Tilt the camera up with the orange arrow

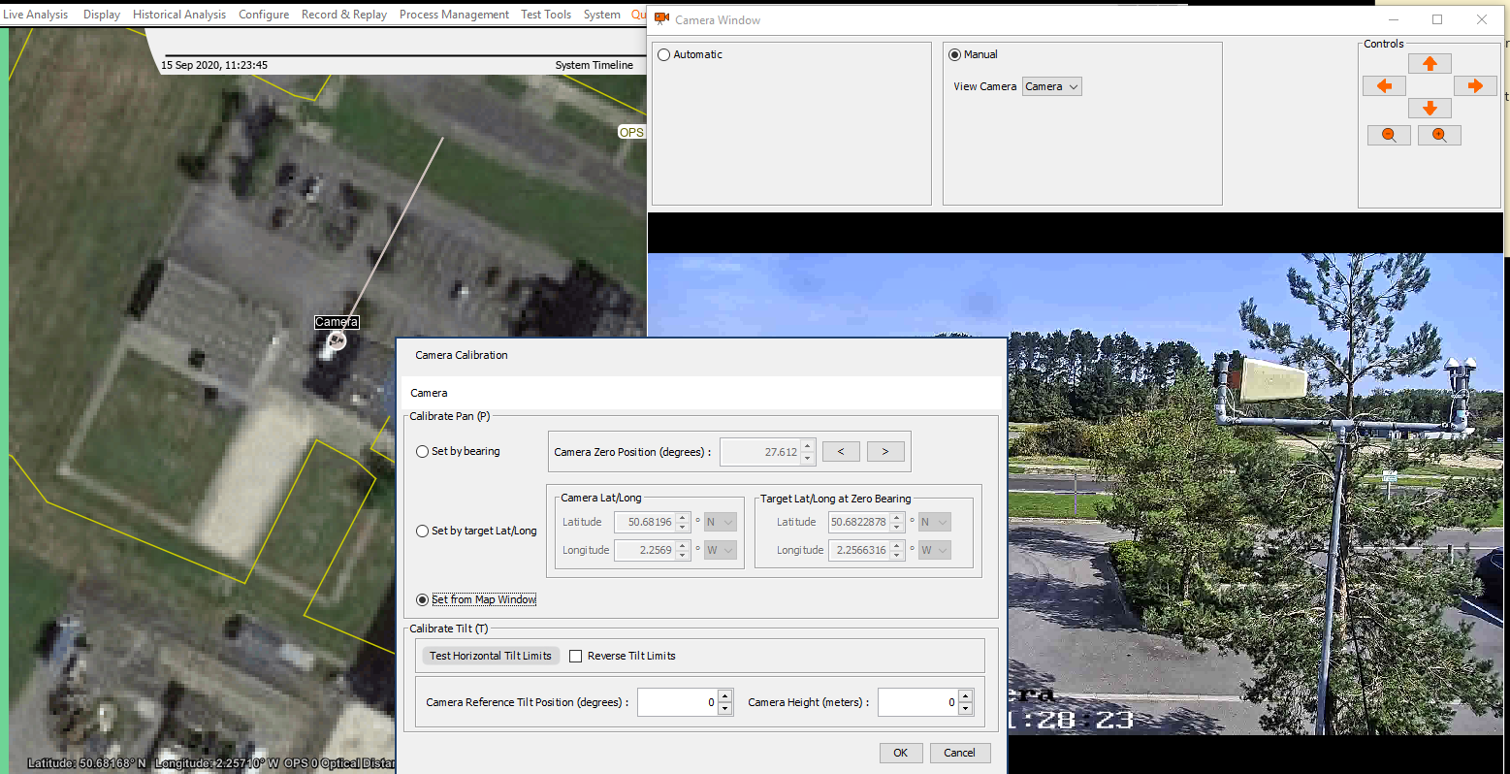(x=1430, y=64)
